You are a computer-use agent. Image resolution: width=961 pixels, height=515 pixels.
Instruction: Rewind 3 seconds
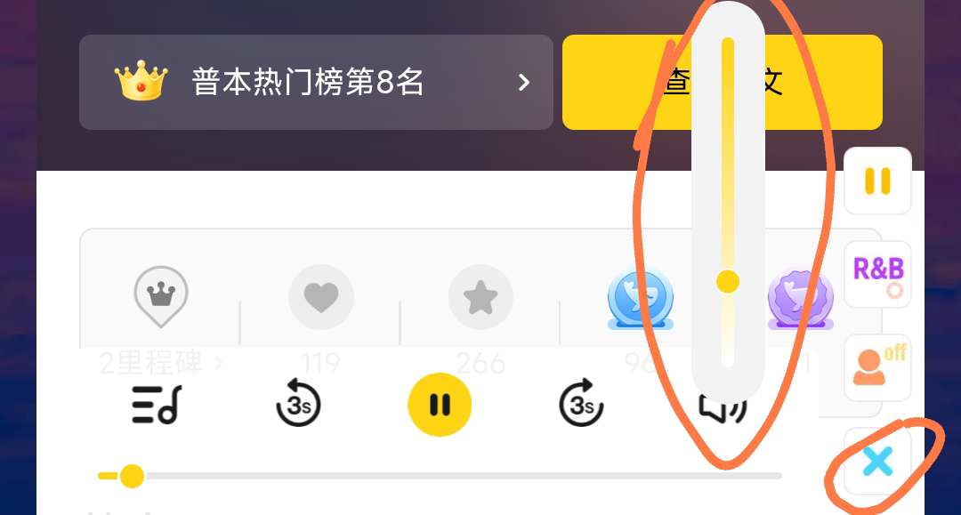click(298, 403)
